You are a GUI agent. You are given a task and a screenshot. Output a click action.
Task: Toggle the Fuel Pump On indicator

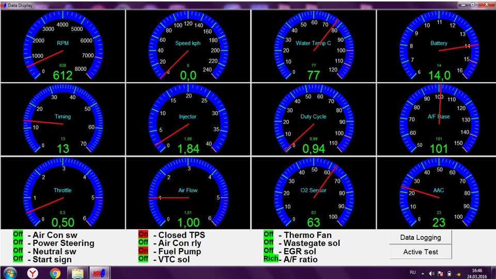tap(143, 251)
